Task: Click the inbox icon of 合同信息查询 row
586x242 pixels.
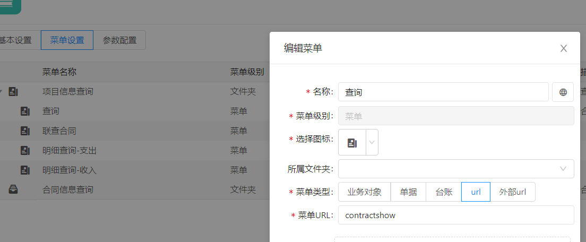Action: (x=13, y=189)
